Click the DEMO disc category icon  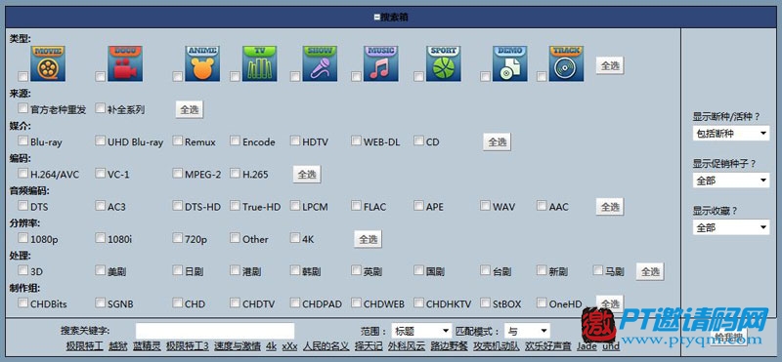509,63
